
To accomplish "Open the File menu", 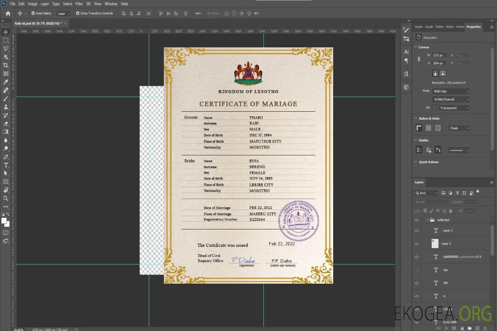I will (12, 4).
